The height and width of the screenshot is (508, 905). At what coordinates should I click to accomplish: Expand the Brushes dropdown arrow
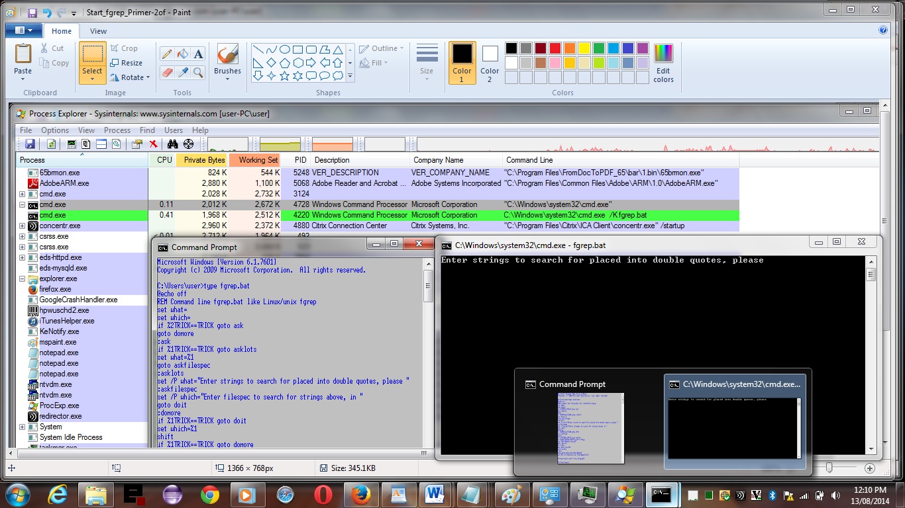(x=227, y=80)
